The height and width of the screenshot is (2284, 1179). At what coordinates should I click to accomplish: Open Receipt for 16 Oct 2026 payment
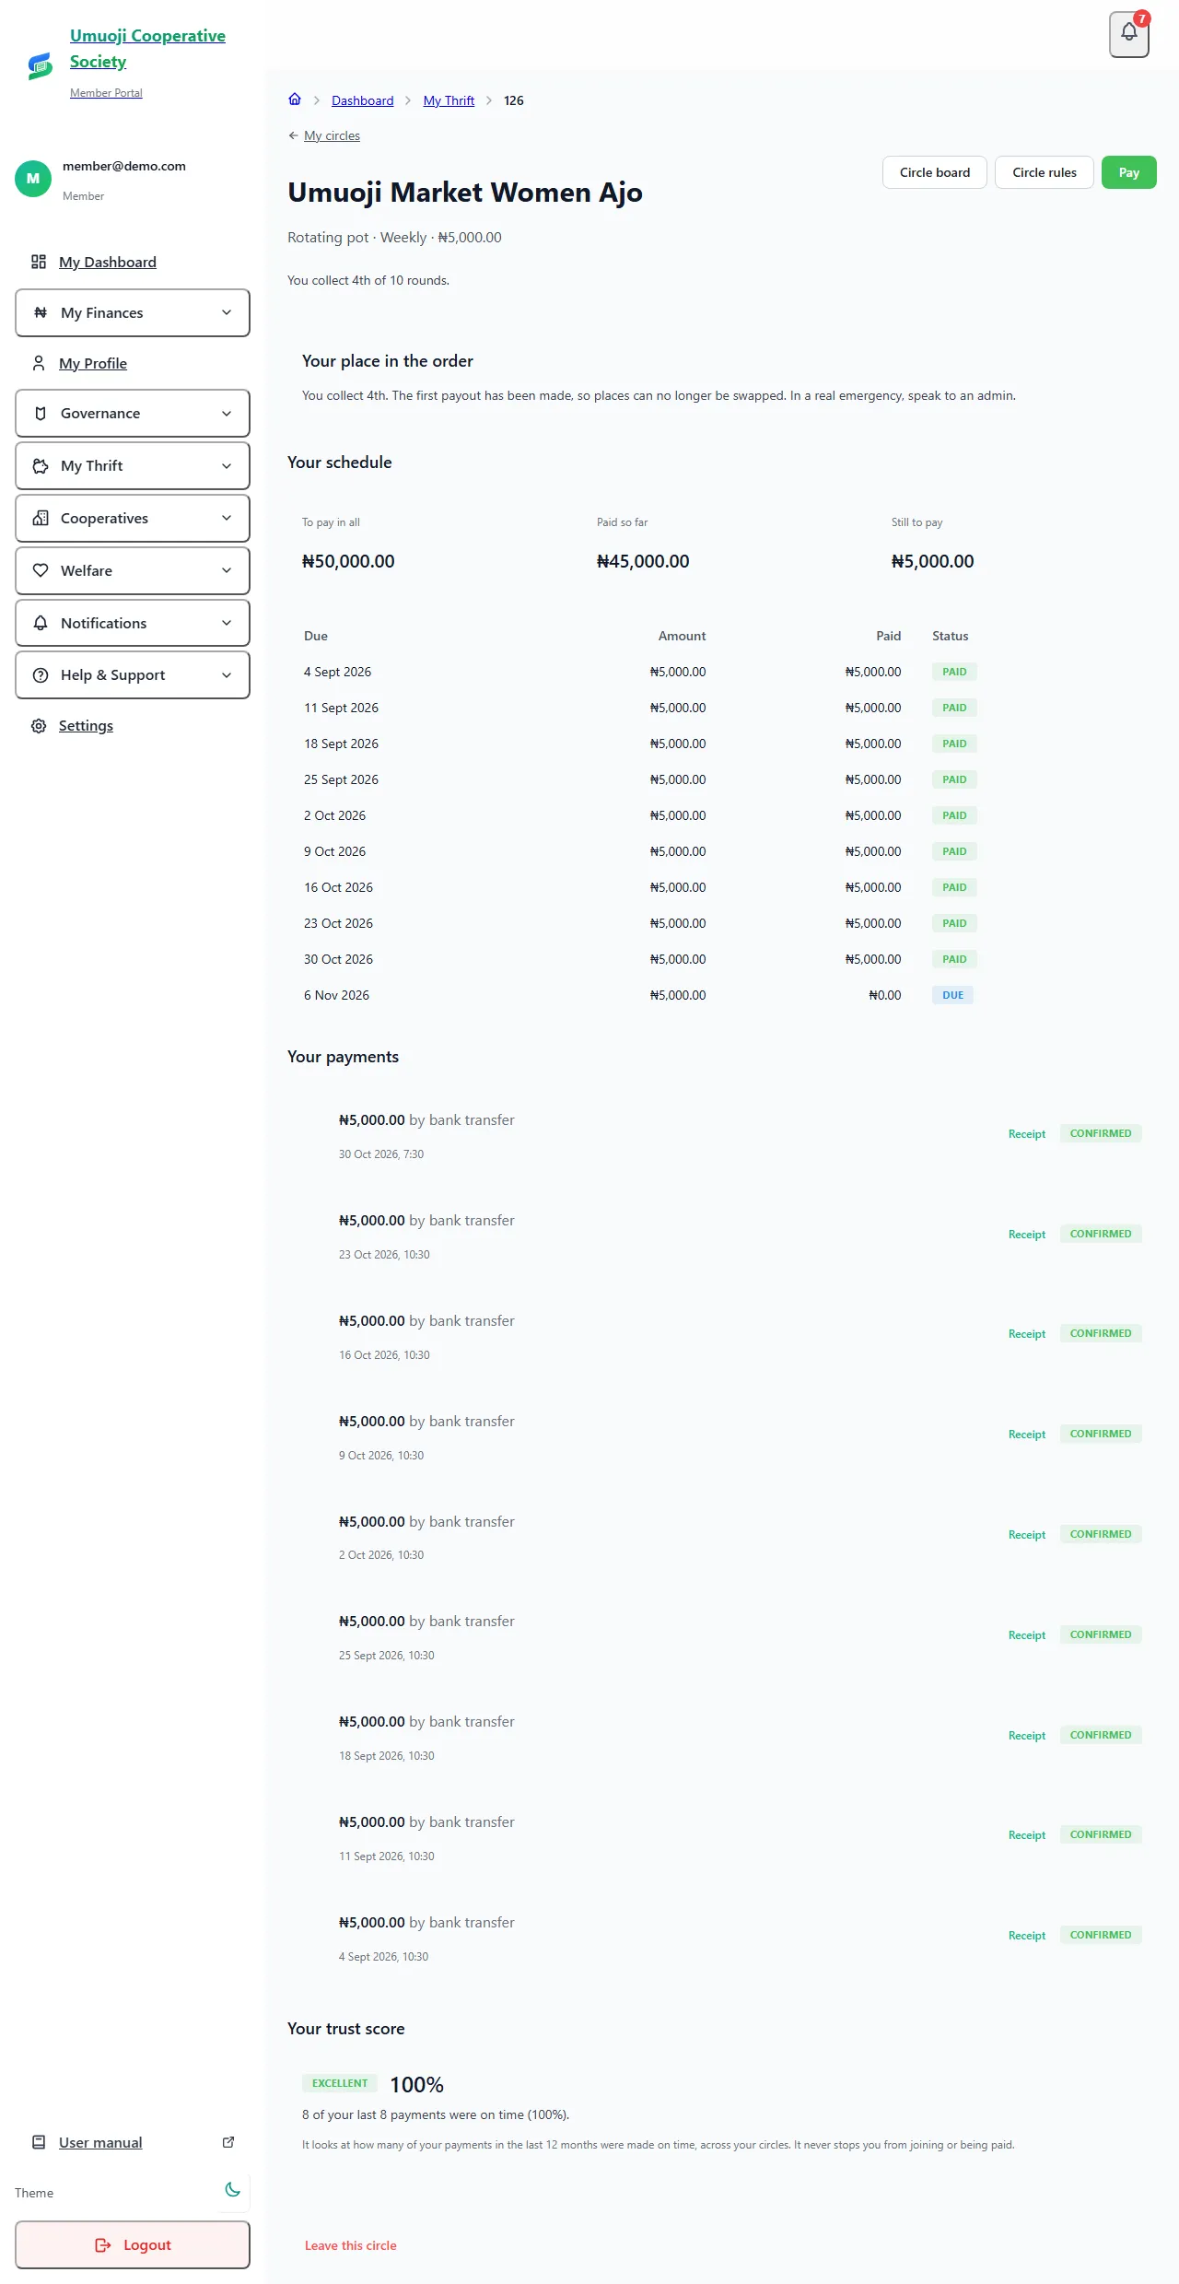click(1027, 1334)
